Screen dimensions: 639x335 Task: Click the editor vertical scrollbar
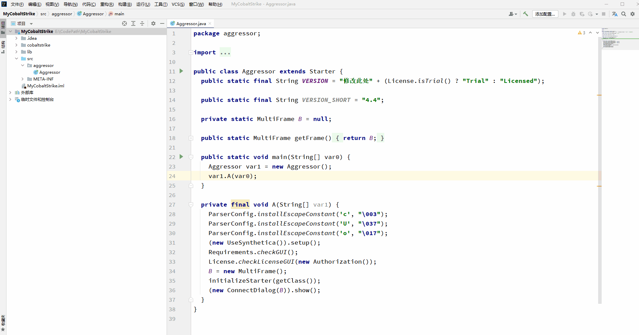pos(600,170)
